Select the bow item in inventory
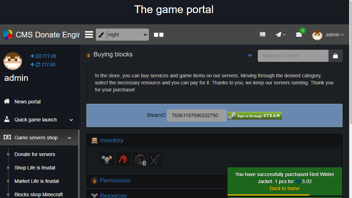 pos(156,159)
